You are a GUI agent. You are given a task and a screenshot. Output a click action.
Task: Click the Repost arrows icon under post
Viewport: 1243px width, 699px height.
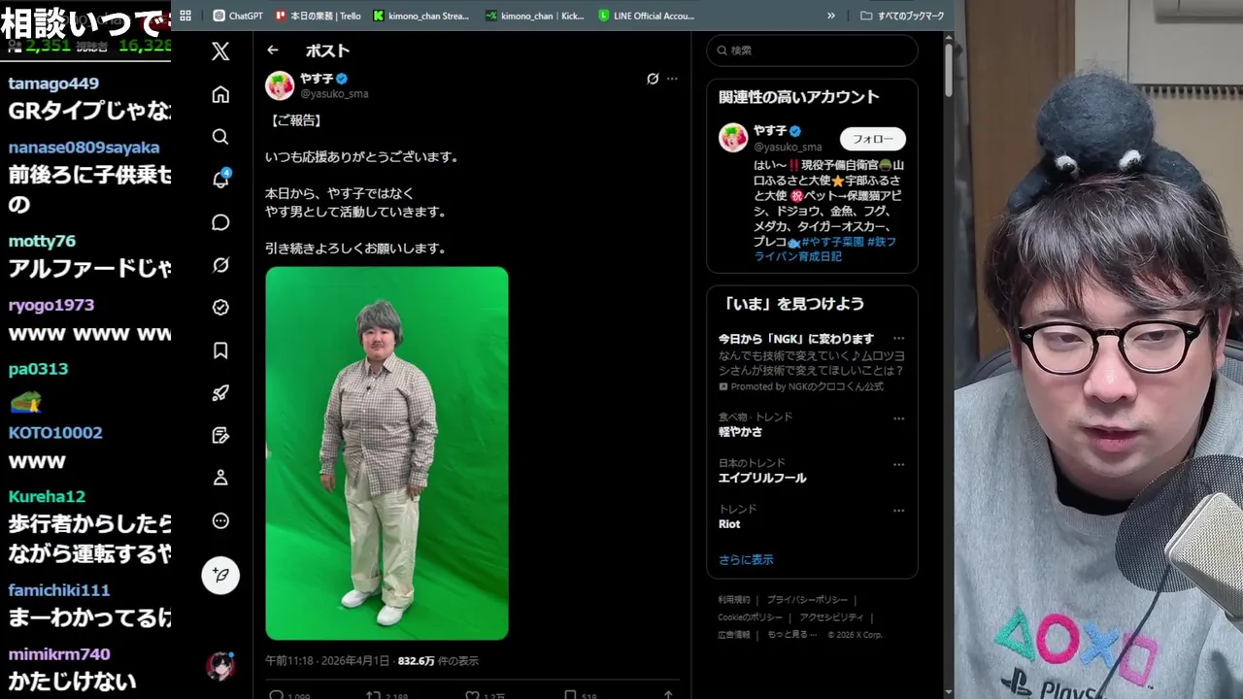(x=373, y=695)
